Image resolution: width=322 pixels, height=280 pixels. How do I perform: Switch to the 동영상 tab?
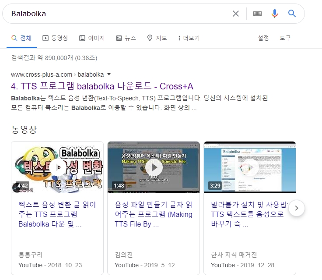pos(55,38)
